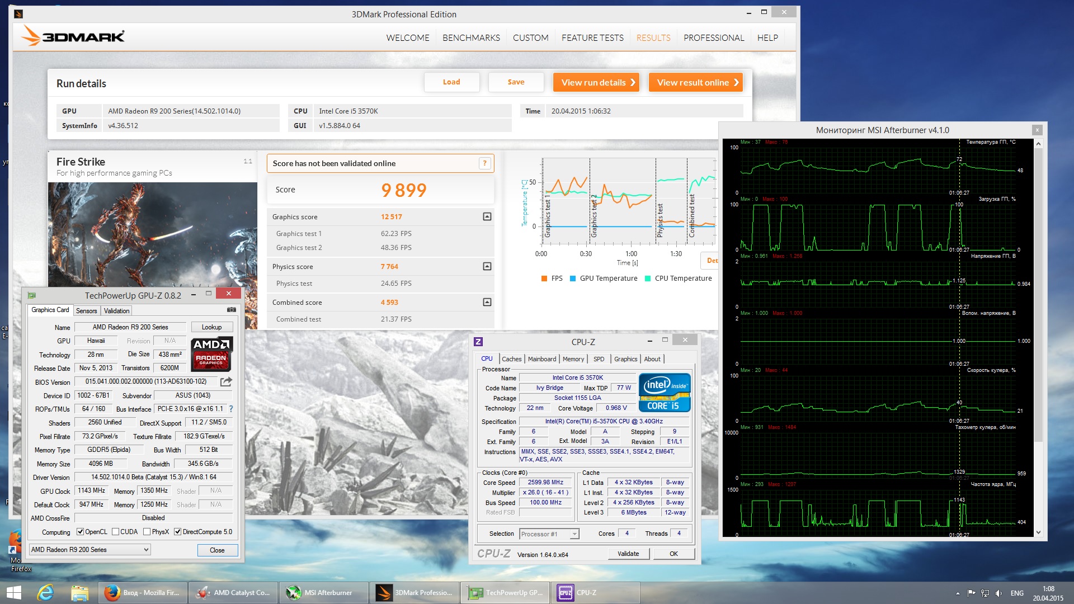Switch to Sensors tab in GPU-Z
Viewport: 1074px width, 604px height.
[x=87, y=310]
